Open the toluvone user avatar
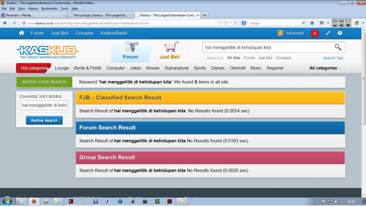Image resolution: width=366 pixels, height=207 pixels. point(280,33)
